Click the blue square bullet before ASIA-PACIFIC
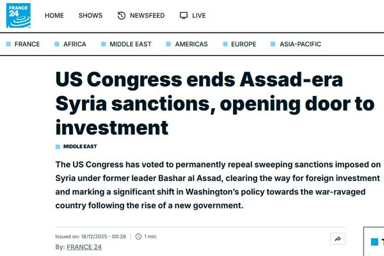This screenshot has width=384, height=256. click(x=273, y=44)
